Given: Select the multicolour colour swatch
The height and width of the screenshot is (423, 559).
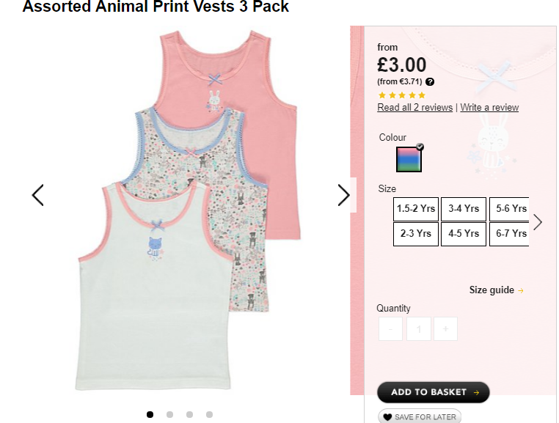Looking at the screenshot, I should (409, 159).
